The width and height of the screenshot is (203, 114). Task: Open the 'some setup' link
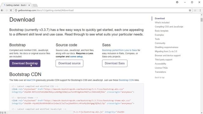76,56
